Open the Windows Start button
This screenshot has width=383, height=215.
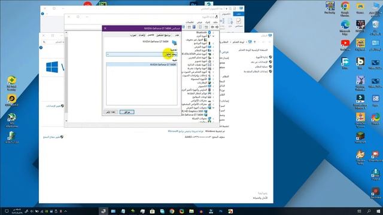pos(378,211)
